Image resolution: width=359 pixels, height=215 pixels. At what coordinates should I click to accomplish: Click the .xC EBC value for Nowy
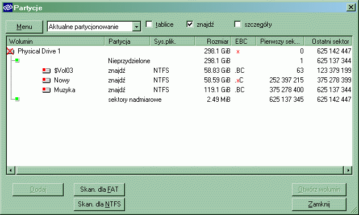pyautogui.click(x=239, y=80)
